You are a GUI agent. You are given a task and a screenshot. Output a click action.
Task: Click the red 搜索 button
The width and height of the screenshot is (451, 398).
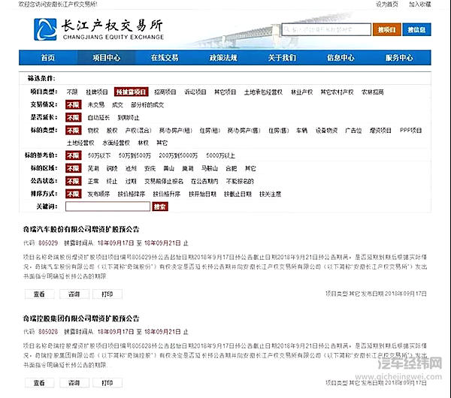click(x=160, y=207)
